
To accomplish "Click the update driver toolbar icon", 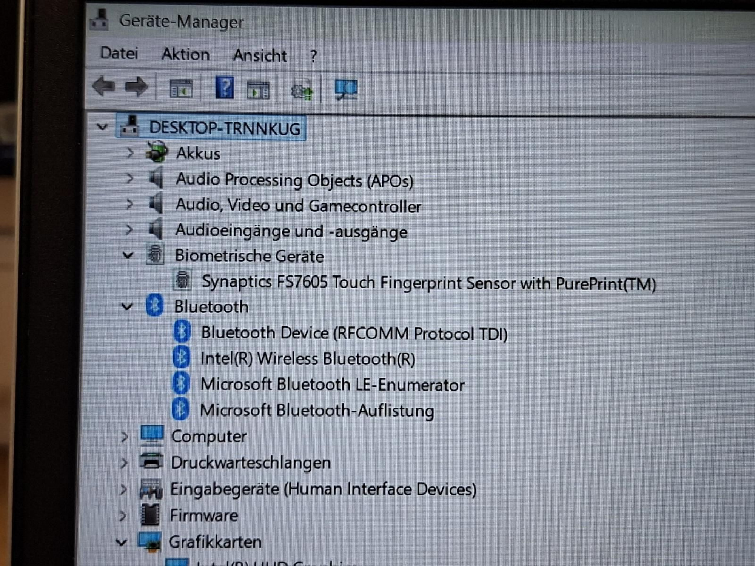I will point(302,90).
